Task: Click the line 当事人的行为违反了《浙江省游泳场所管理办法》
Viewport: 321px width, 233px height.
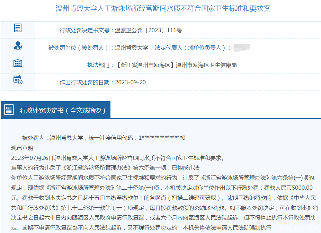Action: [x=107, y=167]
